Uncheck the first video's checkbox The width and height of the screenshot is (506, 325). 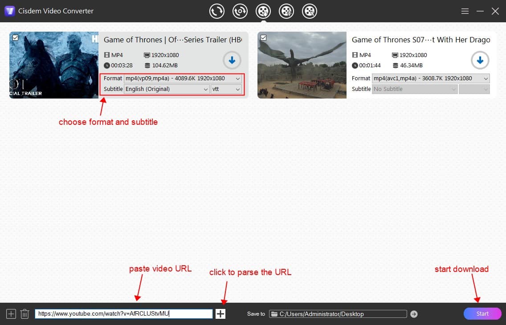click(16, 38)
